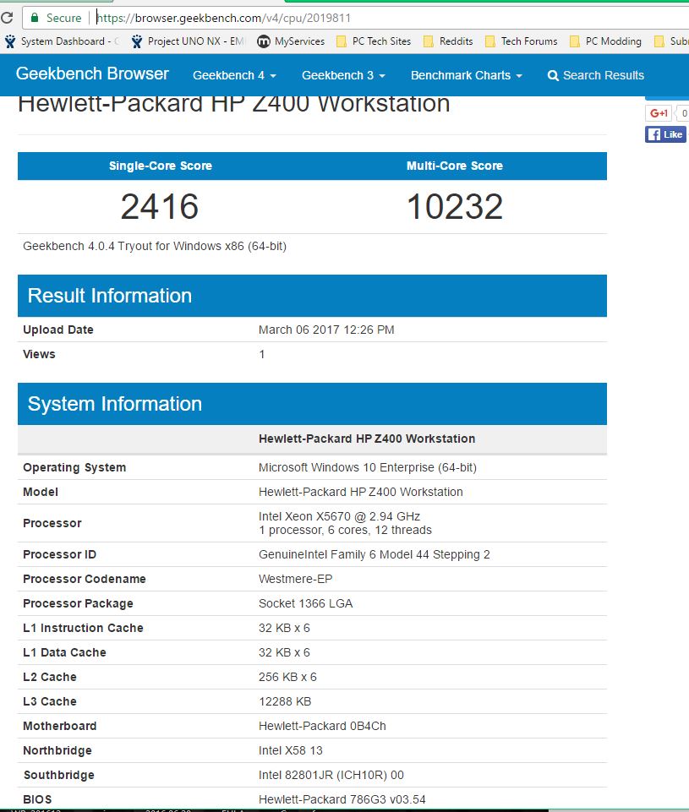This screenshot has height=812, width=689.
Task: Click the 256 KB x 6 L2 cache value
Action: 287,677
